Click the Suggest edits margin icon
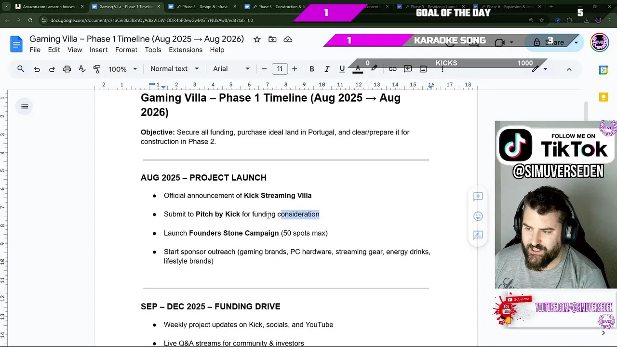 coord(478,235)
